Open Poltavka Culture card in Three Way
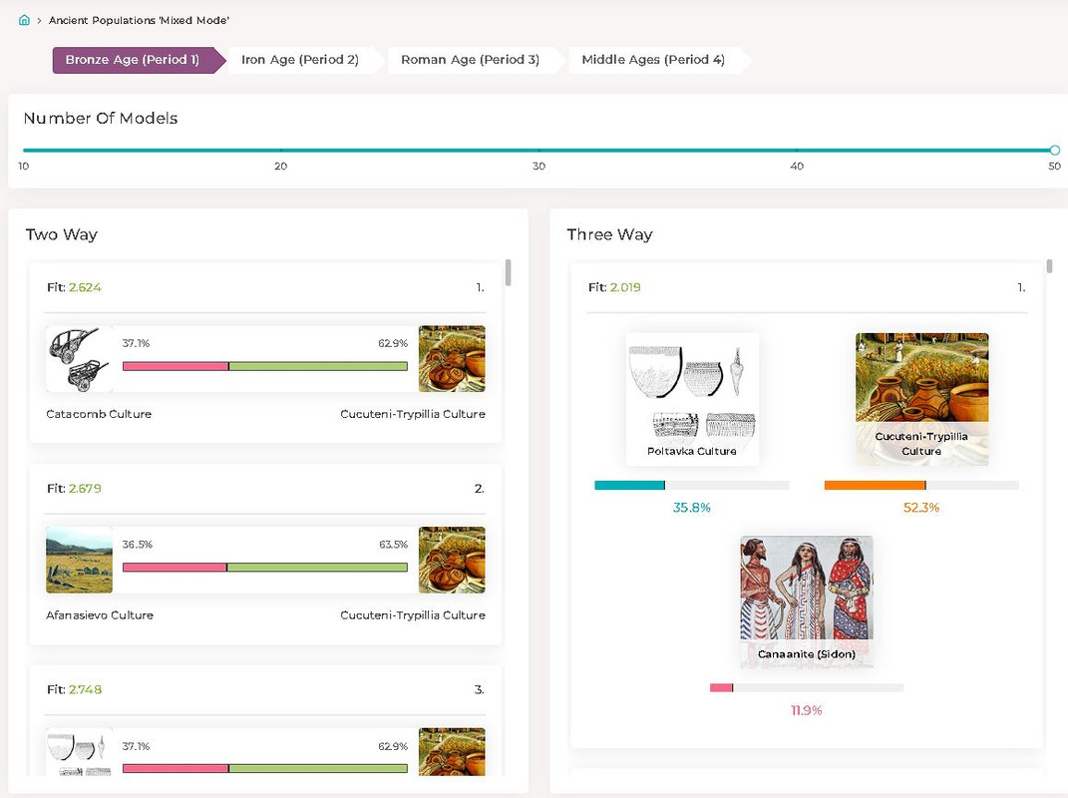Screen dimensions: 1068x798 coord(692,399)
